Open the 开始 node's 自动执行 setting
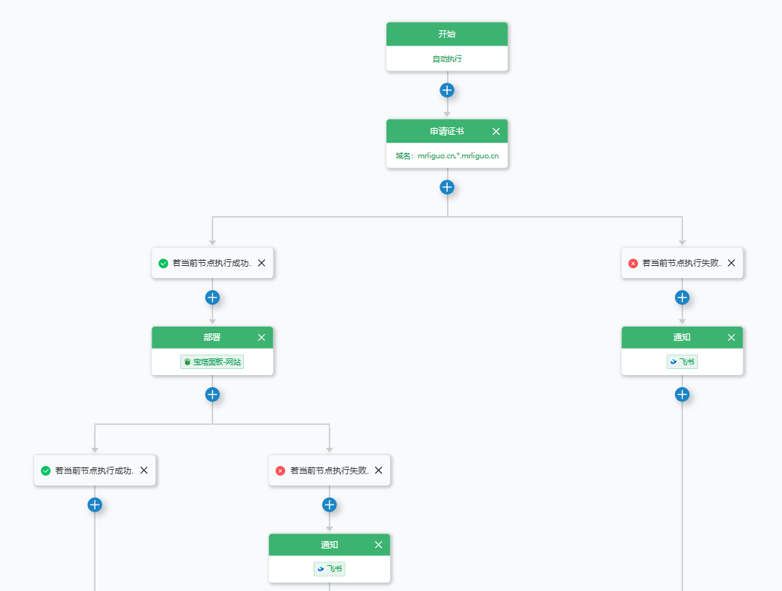This screenshot has width=782, height=591. (x=447, y=58)
